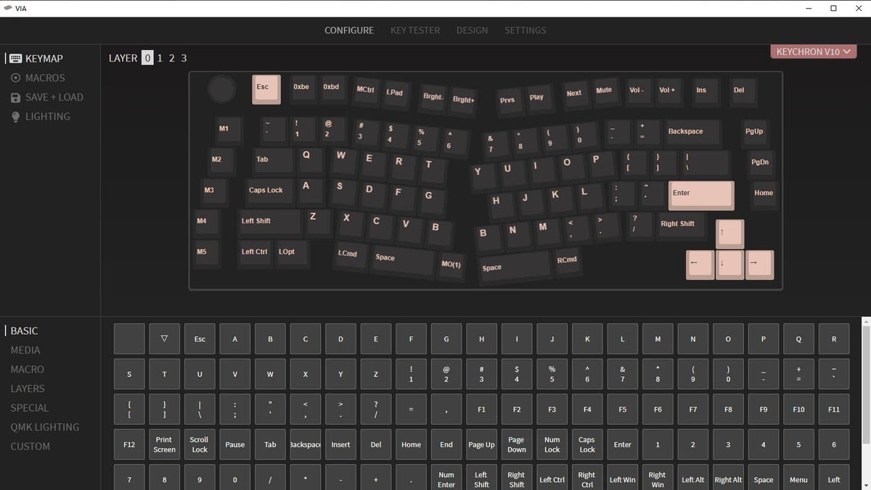Switch to the KEY TESTER tab
The image size is (871, 490).
pyautogui.click(x=415, y=30)
